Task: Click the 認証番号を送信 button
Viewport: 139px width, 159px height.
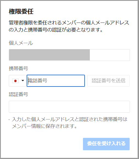Action: tap(109, 81)
